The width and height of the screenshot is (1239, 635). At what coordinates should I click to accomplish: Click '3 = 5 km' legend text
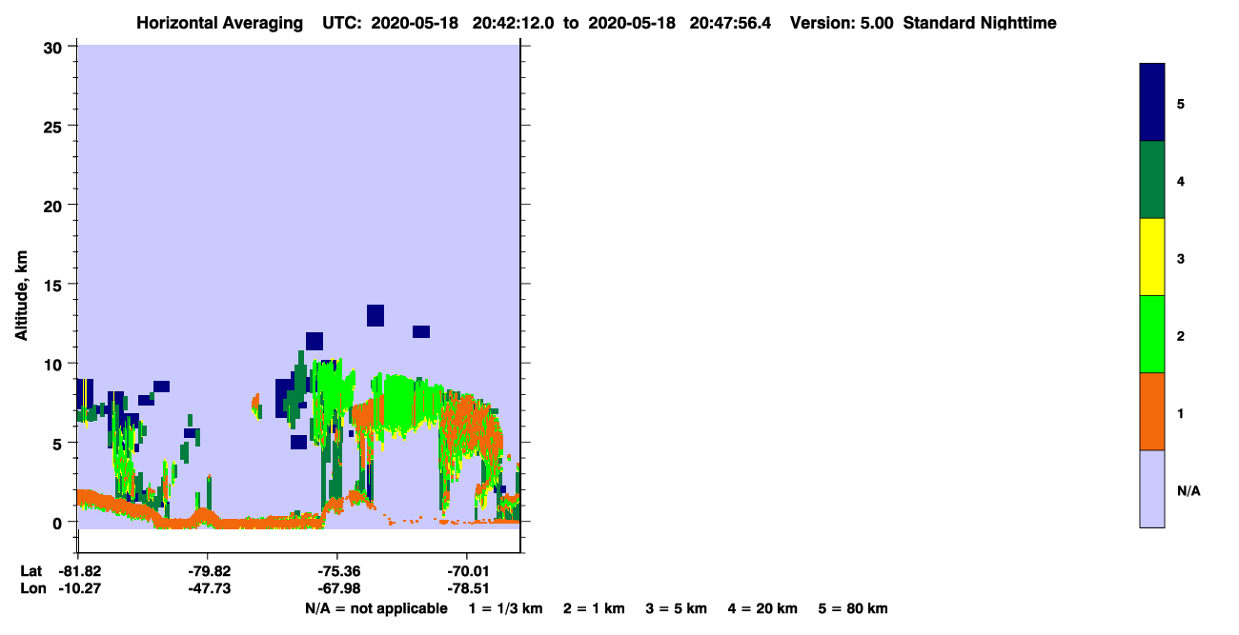coord(677,608)
